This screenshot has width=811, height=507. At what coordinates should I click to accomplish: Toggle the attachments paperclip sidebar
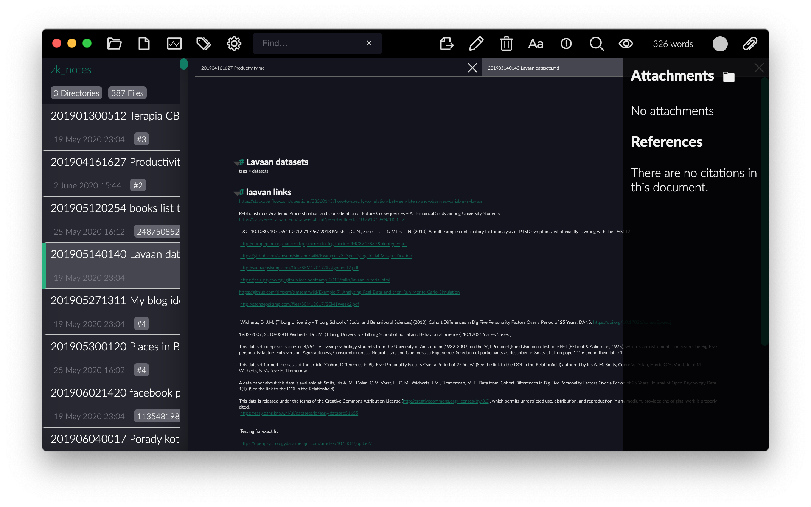[750, 44]
